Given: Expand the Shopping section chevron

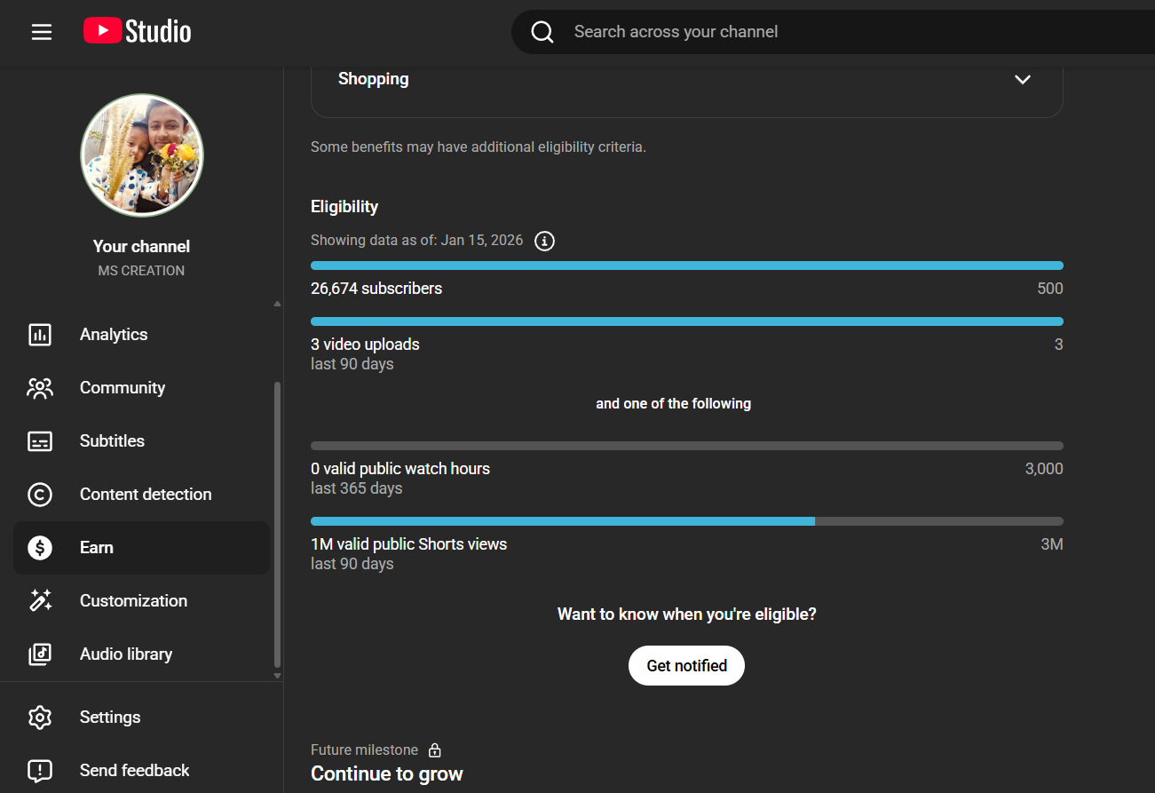Looking at the screenshot, I should click(1022, 79).
